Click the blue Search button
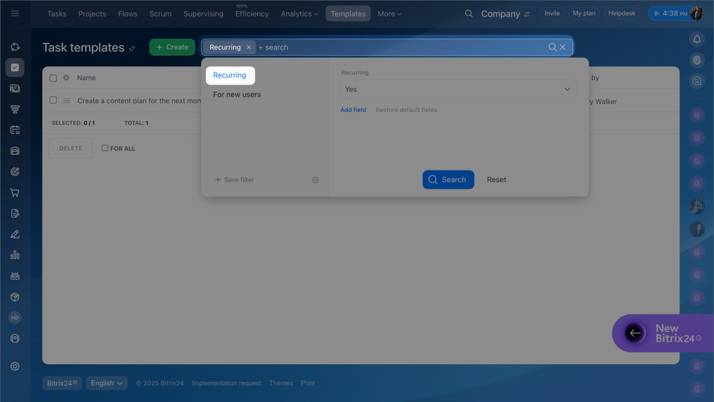 click(x=448, y=179)
